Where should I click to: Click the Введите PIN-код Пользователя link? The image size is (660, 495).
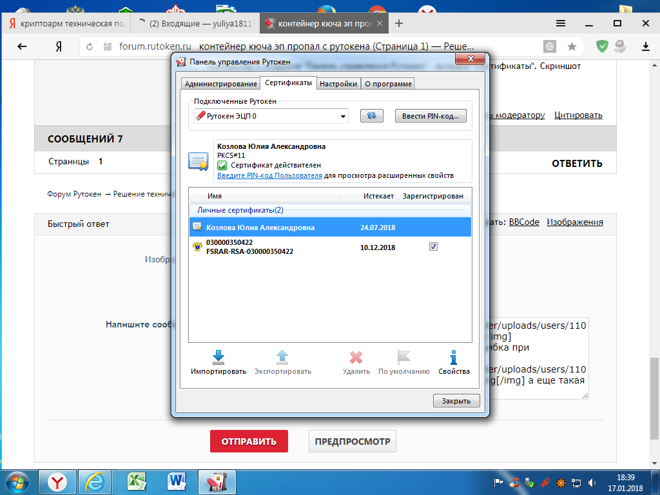(269, 175)
